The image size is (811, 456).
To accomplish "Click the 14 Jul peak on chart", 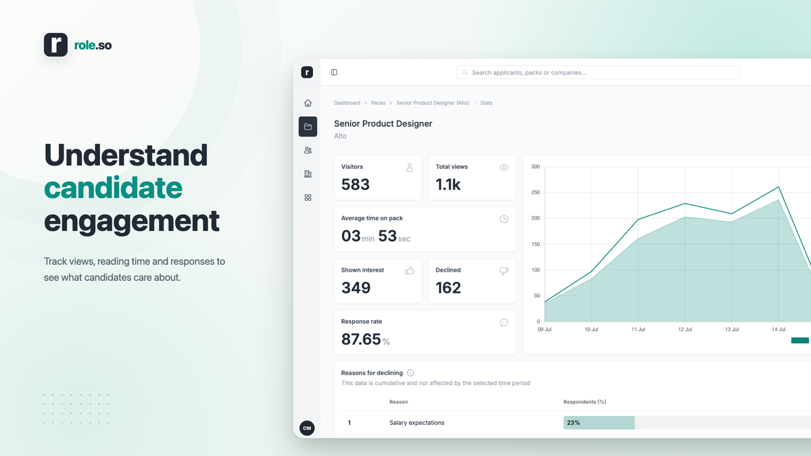I will coord(779,187).
